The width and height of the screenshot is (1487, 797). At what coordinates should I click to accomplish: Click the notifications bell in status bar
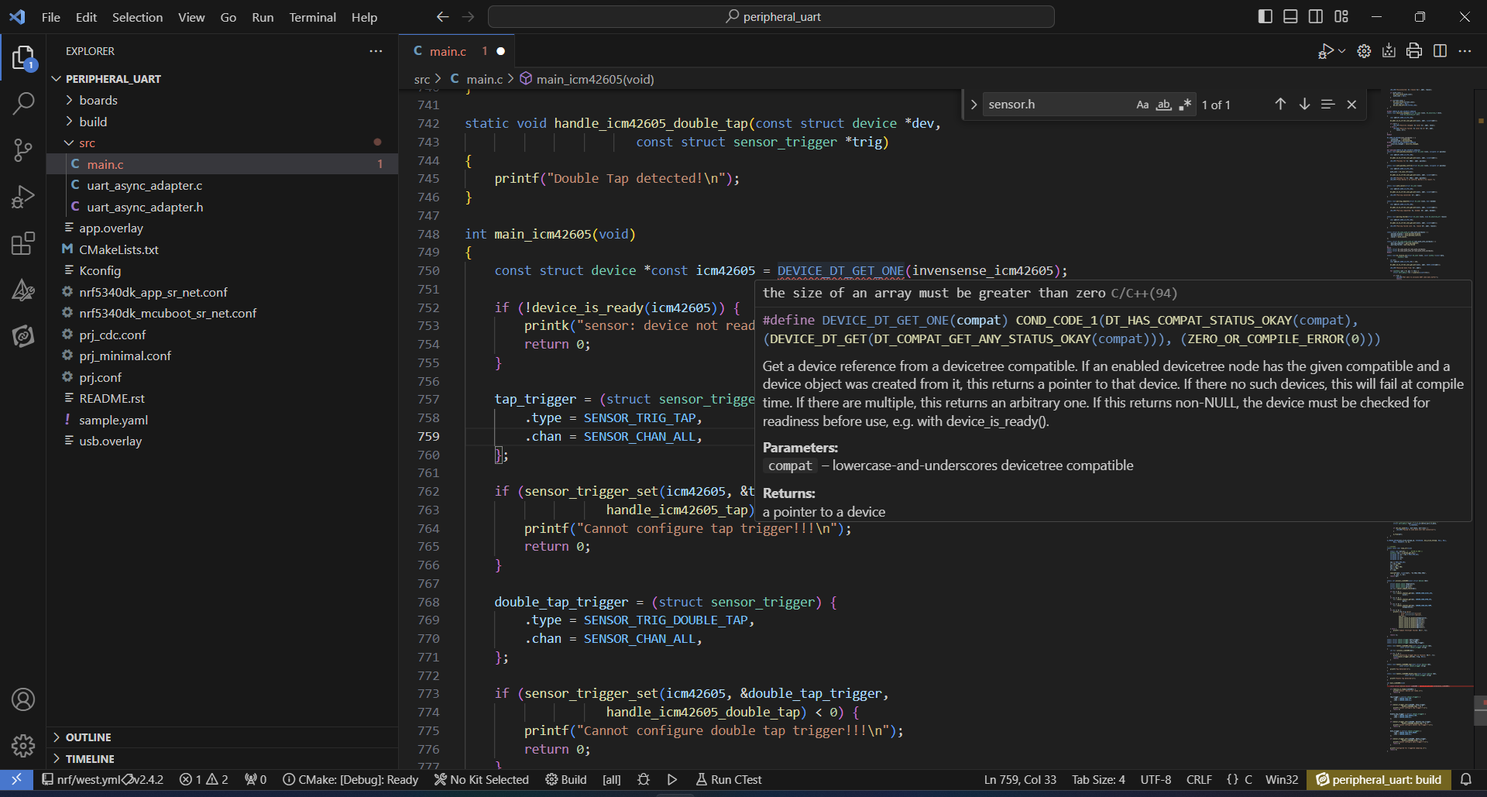[1466, 779]
